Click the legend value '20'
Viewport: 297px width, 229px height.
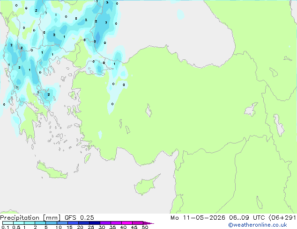80,227
